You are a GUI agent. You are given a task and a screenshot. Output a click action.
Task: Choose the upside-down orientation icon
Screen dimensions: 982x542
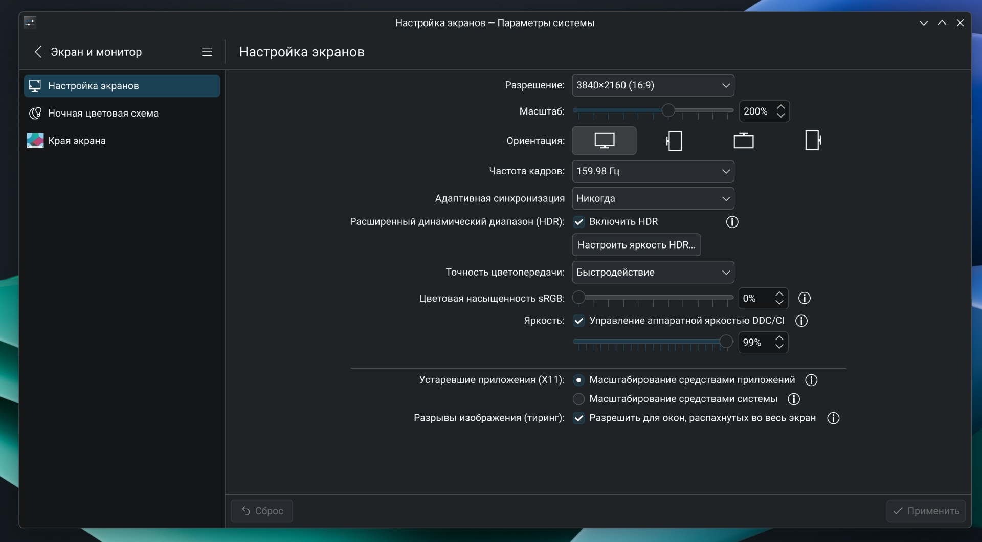(743, 141)
